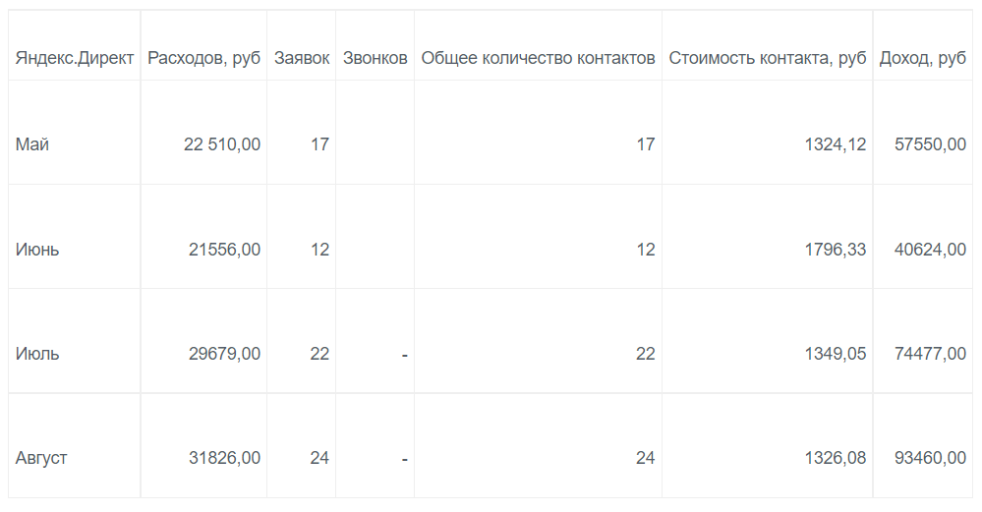Click the 21556,00 expense value
The width and height of the screenshot is (982, 512).
(x=225, y=250)
